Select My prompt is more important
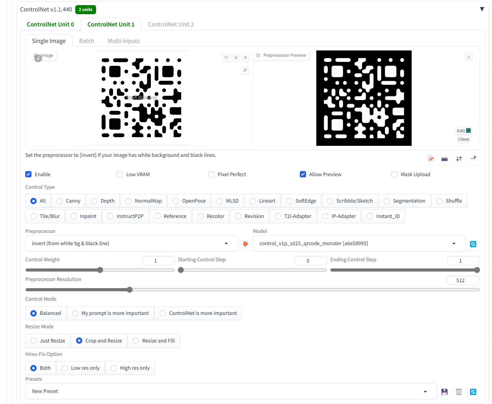This screenshot has width=492, height=404. click(x=110, y=313)
